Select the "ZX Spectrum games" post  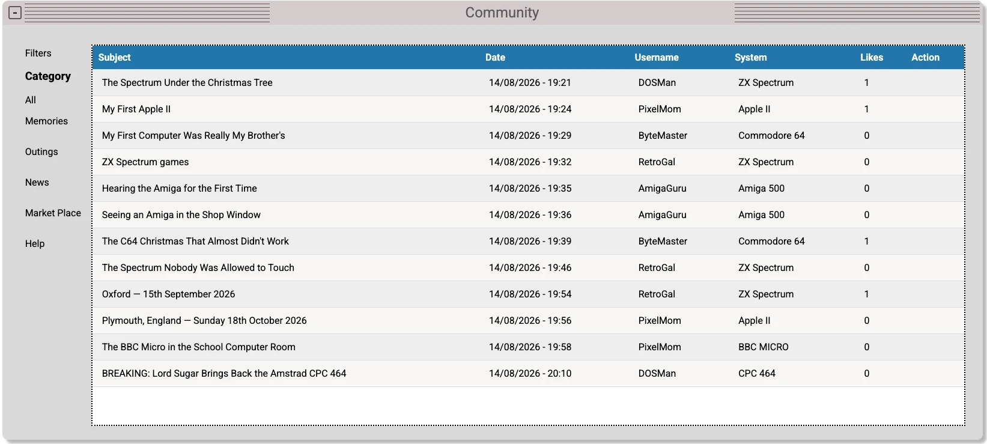point(145,162)
